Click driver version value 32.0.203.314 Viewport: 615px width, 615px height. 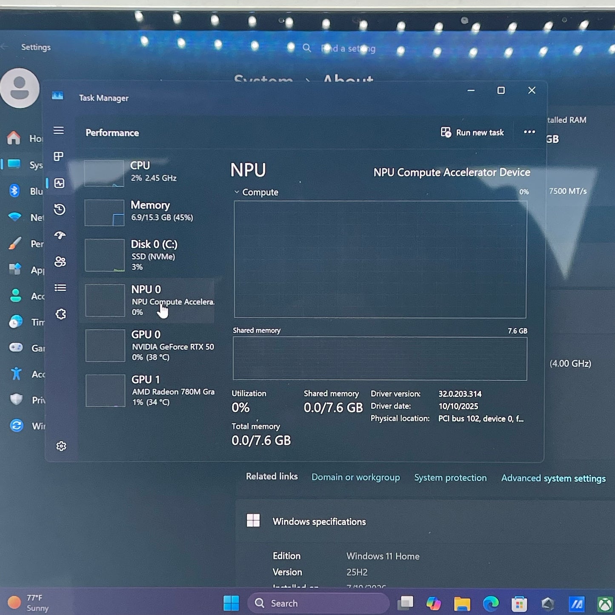tap(460, 394)
